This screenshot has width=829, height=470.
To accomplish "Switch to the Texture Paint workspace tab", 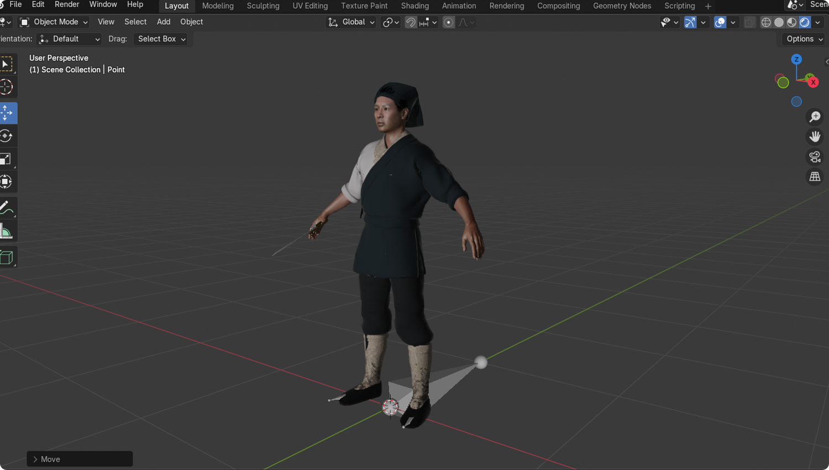I will coord(364,6).
